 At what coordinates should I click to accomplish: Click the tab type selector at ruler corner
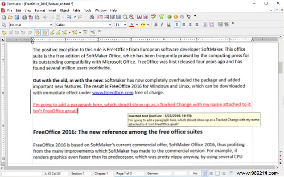pos(3,40)
